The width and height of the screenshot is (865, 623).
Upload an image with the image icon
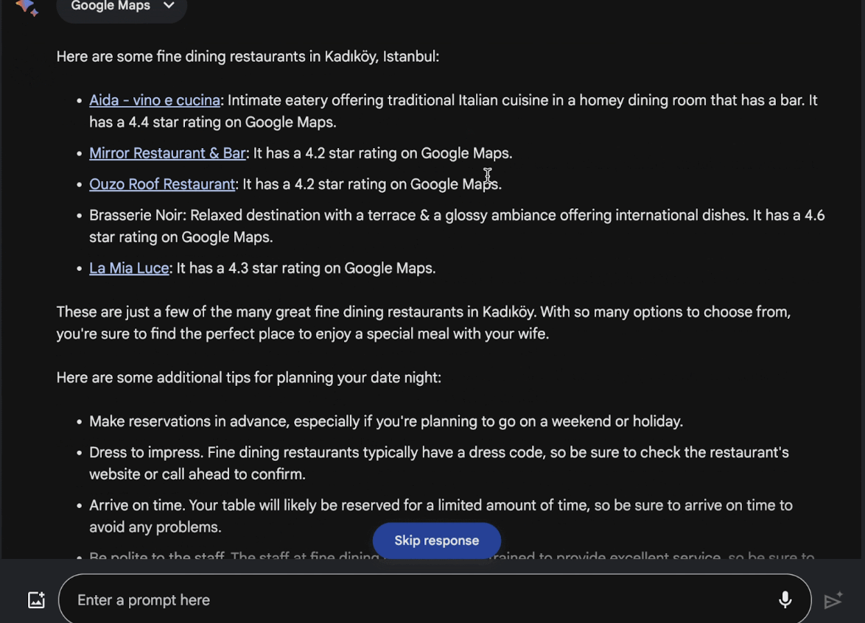36,600
